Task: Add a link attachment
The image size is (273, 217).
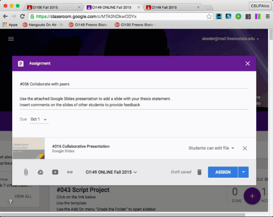Action: (x=70, y=172)
